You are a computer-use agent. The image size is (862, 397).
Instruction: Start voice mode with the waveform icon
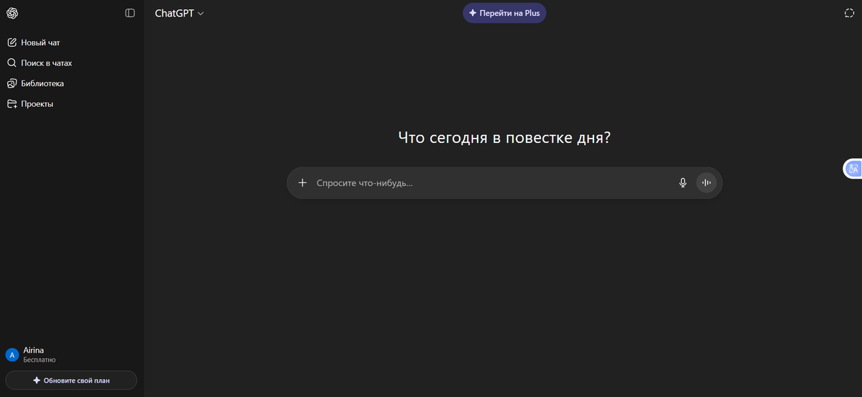point(707,183)
